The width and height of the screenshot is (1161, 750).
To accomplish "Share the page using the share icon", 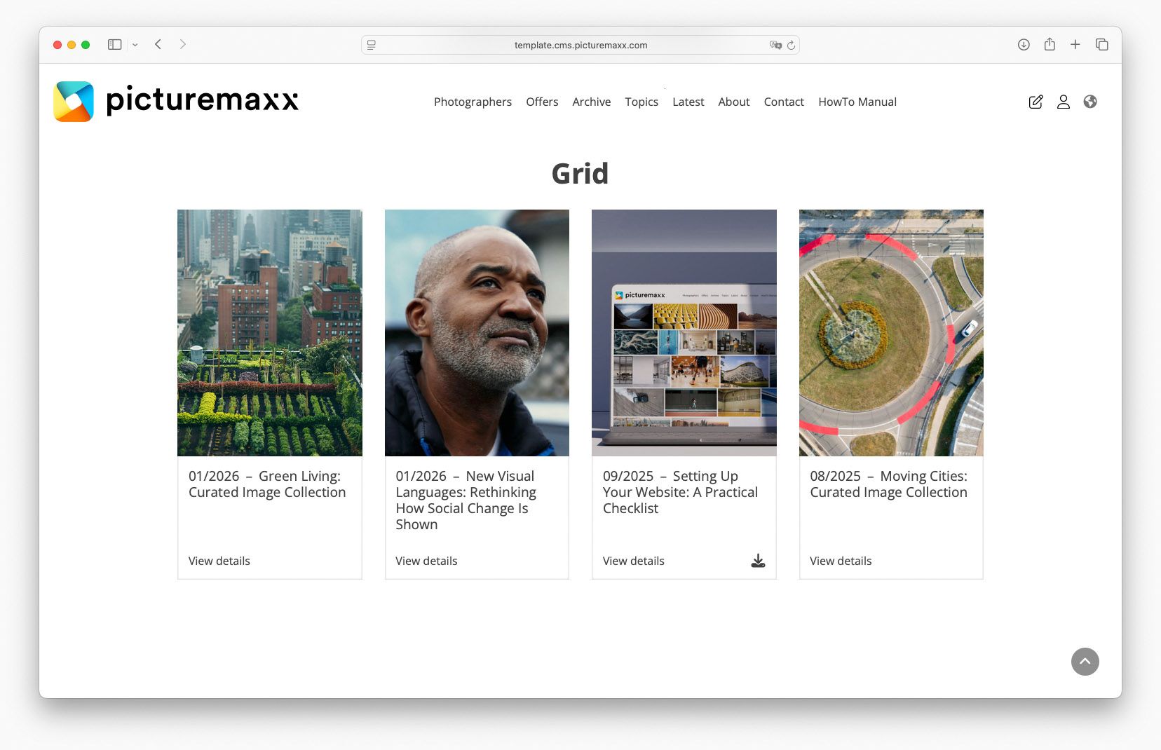I will click(1050, 44).
